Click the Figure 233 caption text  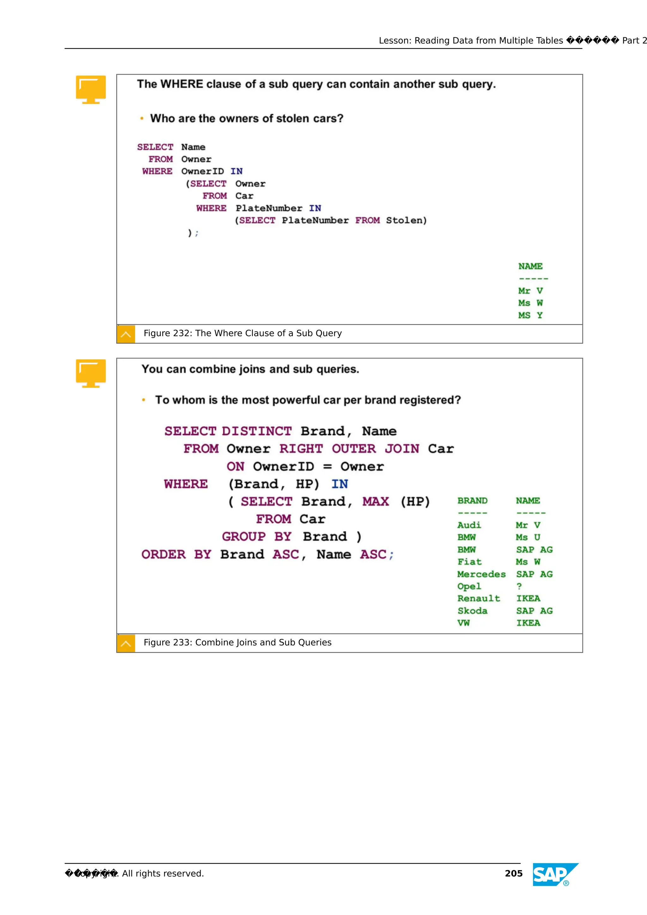237,642
